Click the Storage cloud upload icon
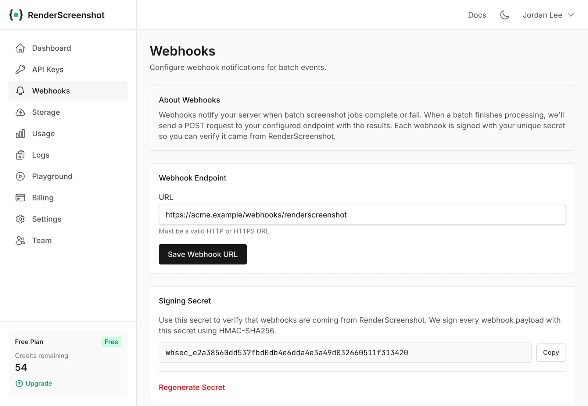 20,112
